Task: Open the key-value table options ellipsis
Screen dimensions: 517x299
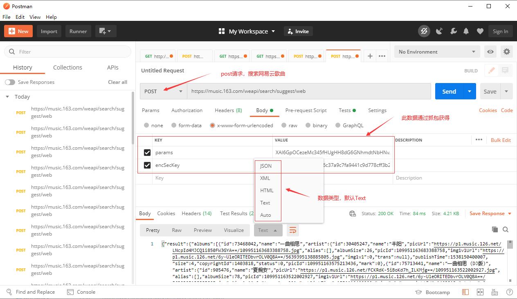Action: [479, 139]
